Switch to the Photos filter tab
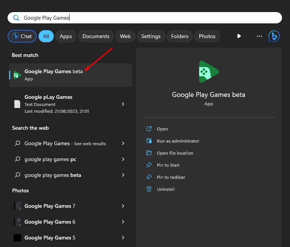Image resolution: width=290 pixels, height=247 pixels. (x=207, y=36)
